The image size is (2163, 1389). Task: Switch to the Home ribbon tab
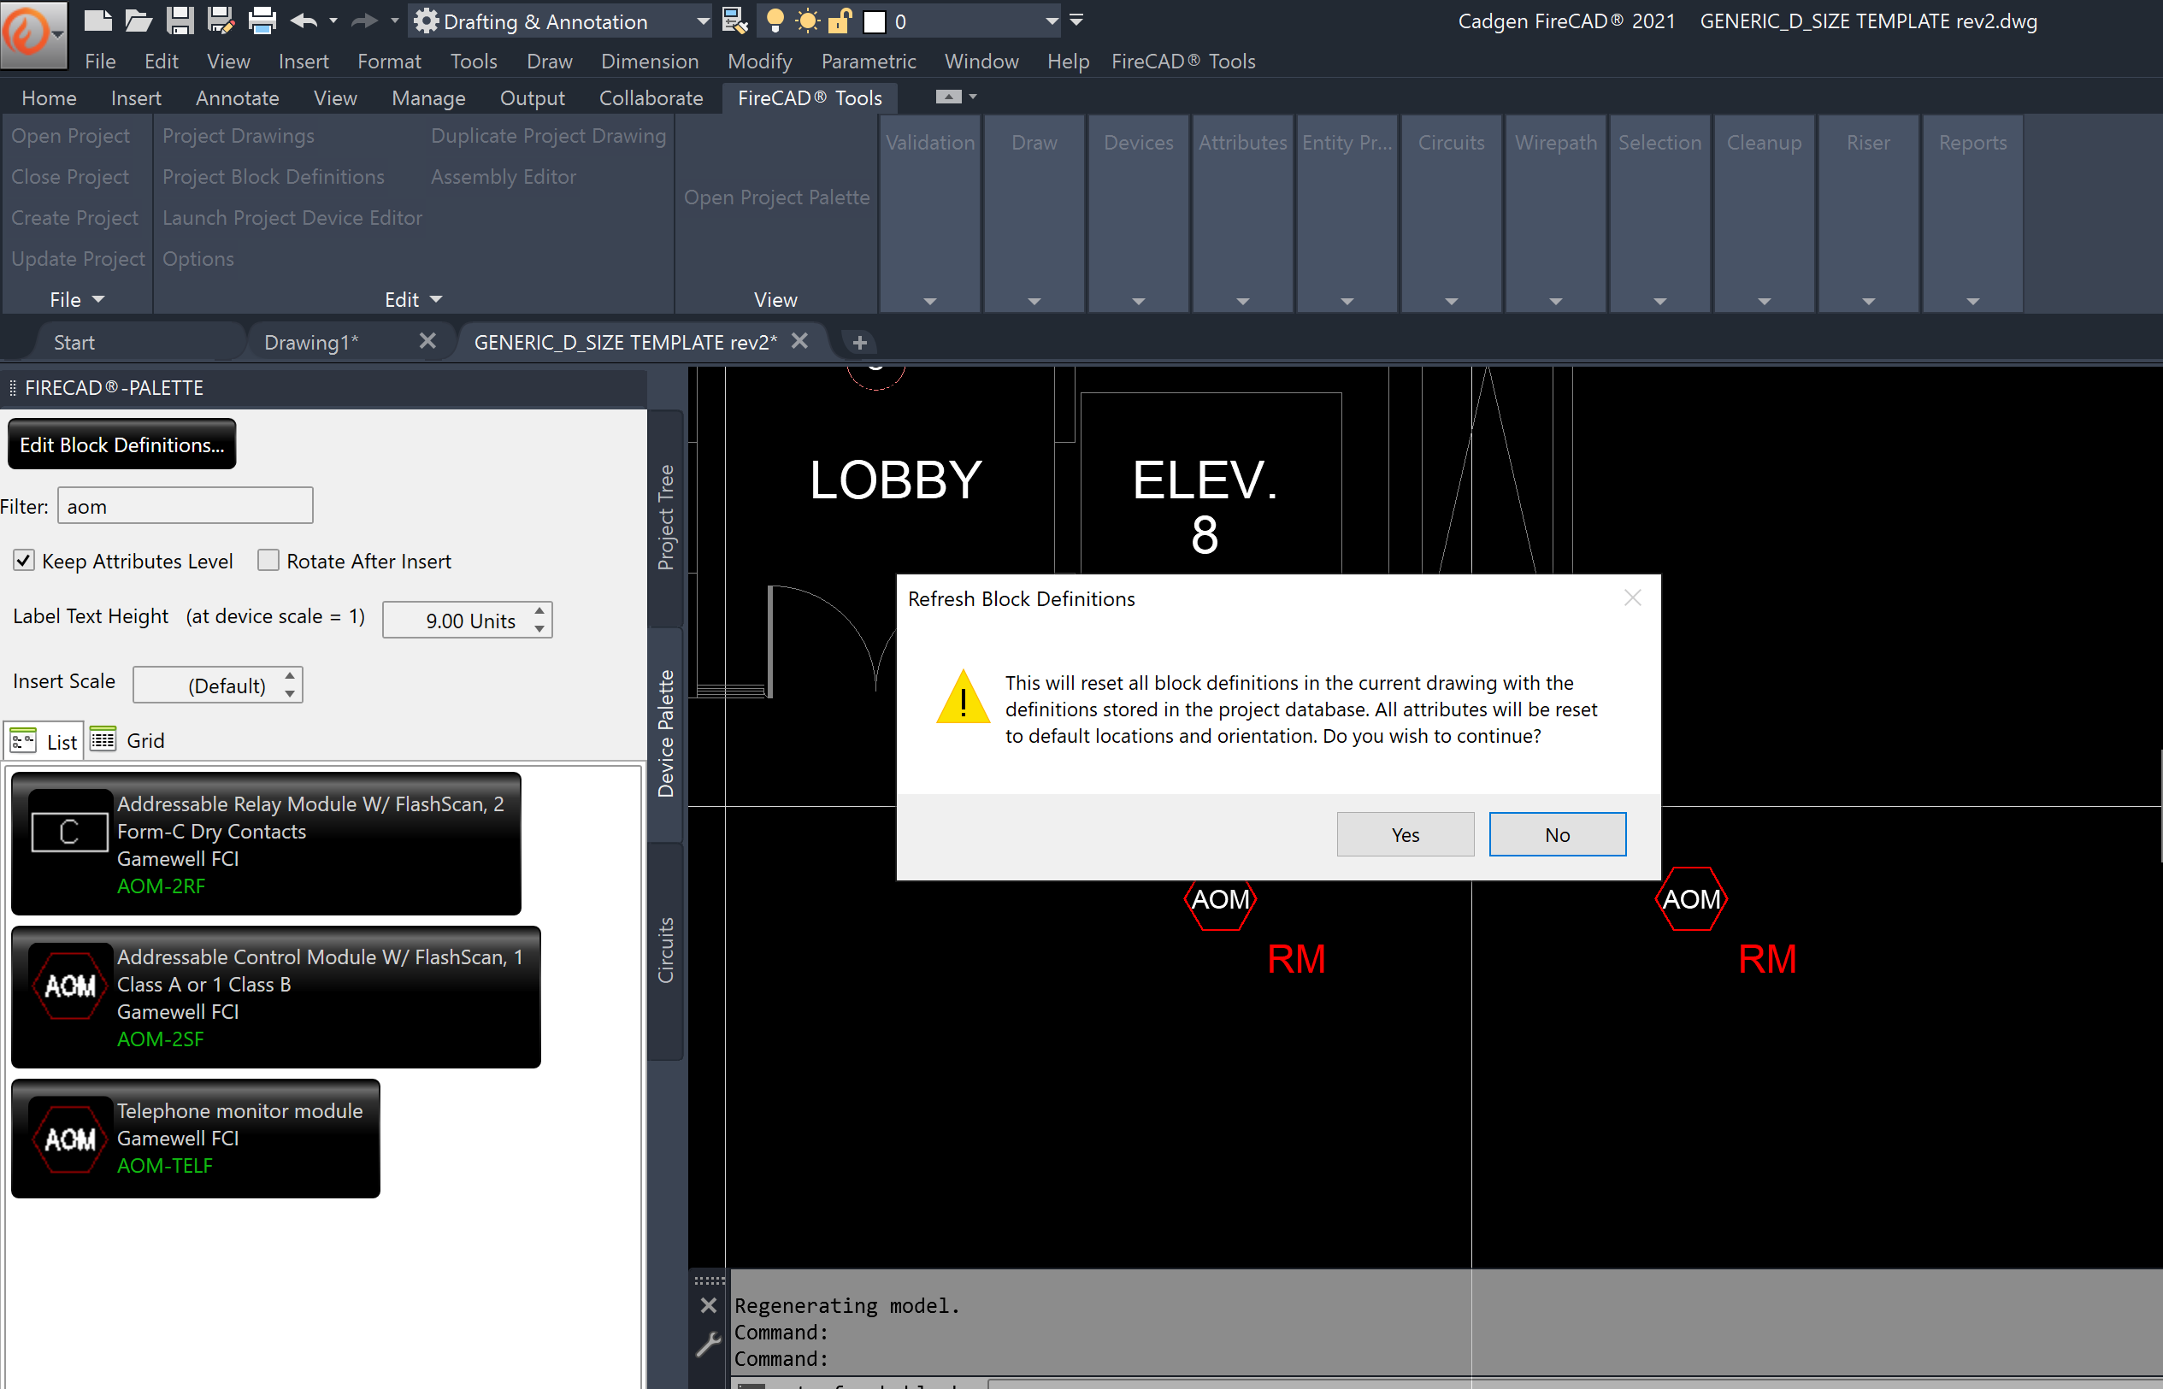click(x=49, y=97)
